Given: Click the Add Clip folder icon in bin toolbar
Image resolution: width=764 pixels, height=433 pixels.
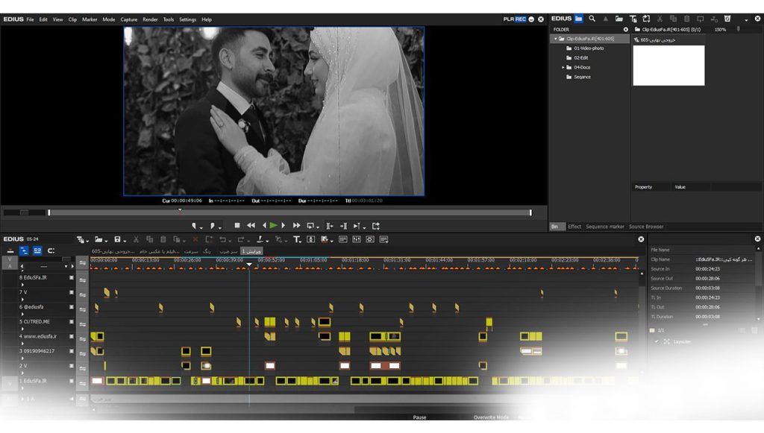Looking at the screenshot, I should pyautogui.click(x=619, y=19).
